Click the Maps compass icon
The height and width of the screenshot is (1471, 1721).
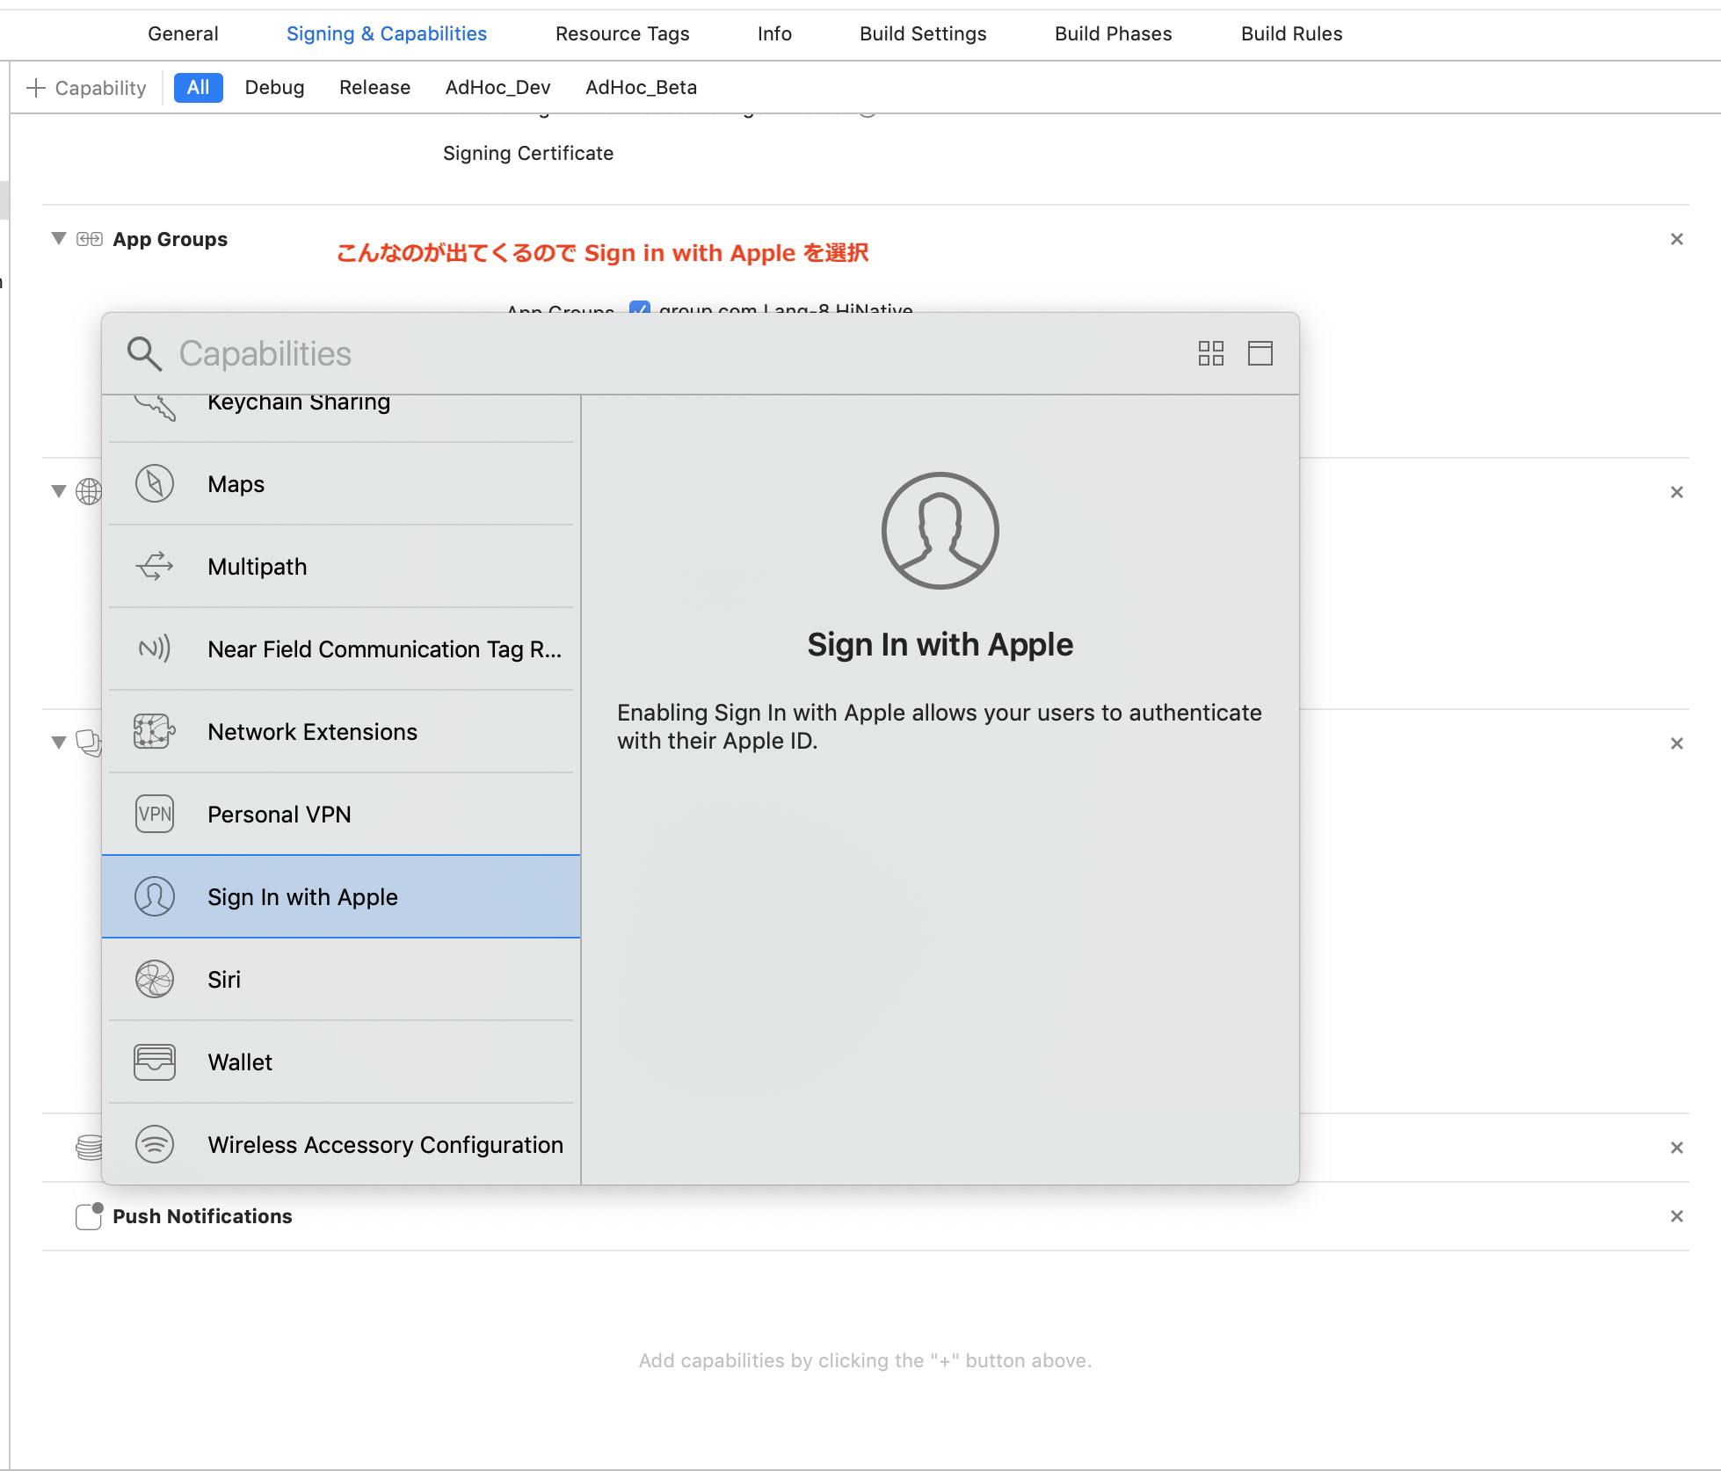[x=155, y=484]
